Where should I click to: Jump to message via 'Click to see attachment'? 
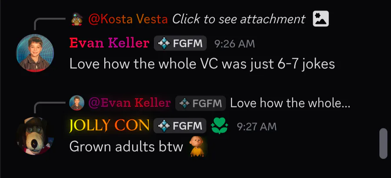pyautogui.click(x=239, y=19)
